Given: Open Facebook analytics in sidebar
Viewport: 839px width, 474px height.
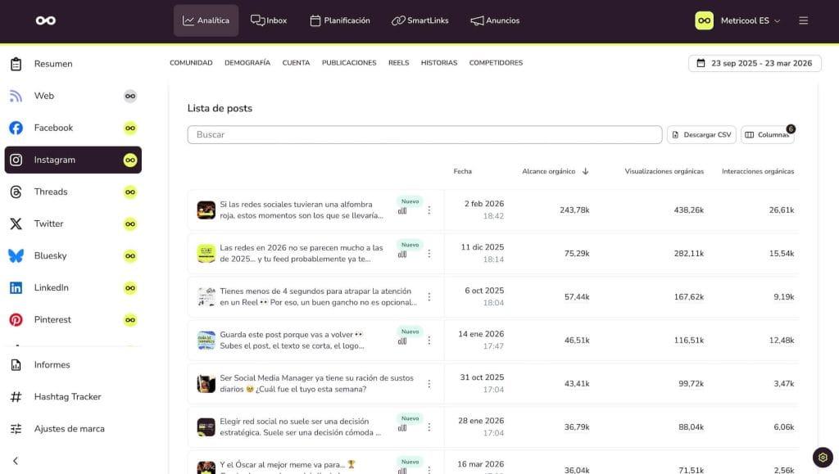Looking at the screenshot, I should 53,128.
